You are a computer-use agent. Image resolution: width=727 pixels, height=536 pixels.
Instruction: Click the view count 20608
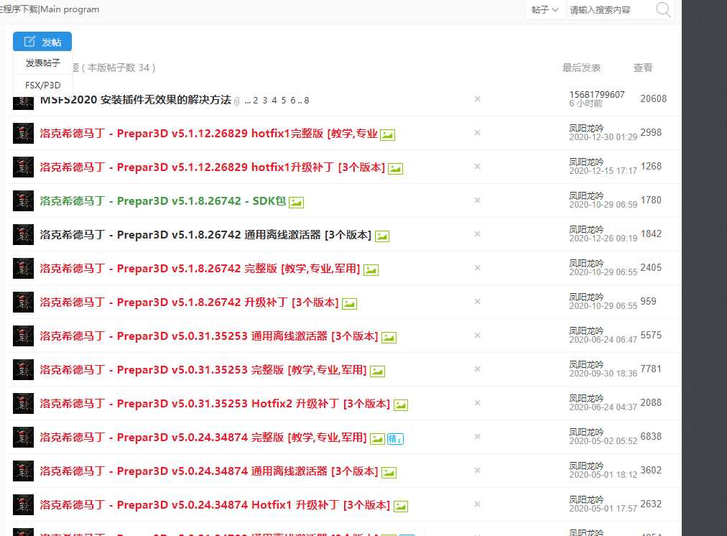(653, 98)
